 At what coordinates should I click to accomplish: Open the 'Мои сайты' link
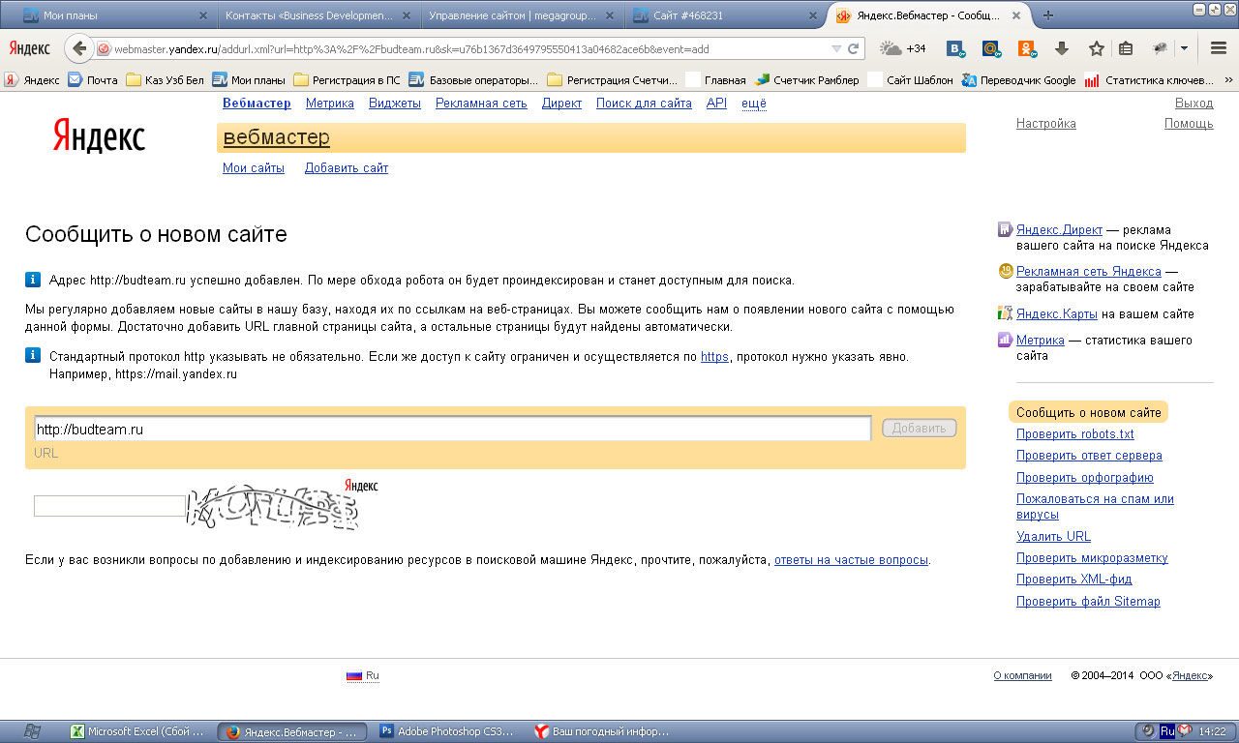254,168
